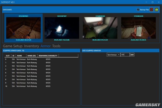
Task: Click date 04.03.2023 01:51:24 label
Action: click(x=100, y=40)
